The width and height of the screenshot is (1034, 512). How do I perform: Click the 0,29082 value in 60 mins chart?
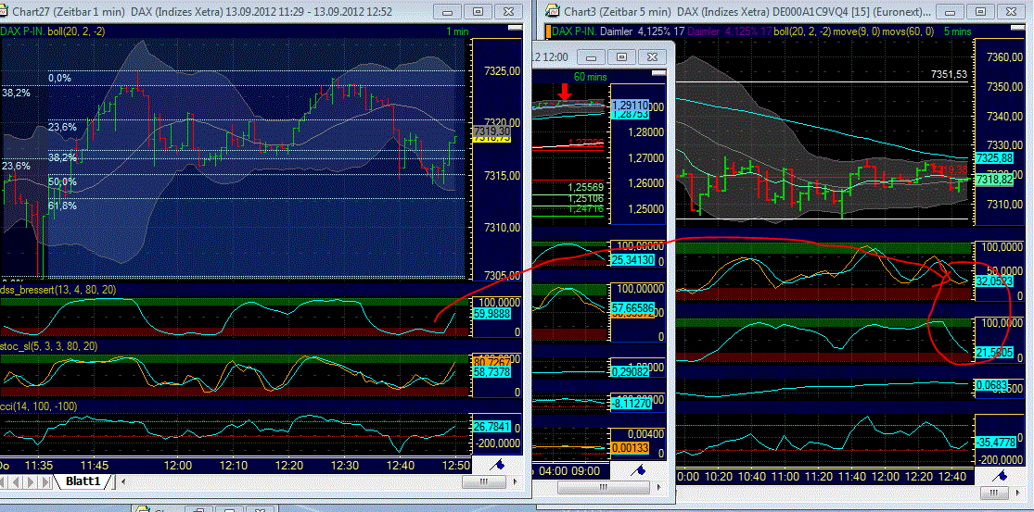pos(631,371)
